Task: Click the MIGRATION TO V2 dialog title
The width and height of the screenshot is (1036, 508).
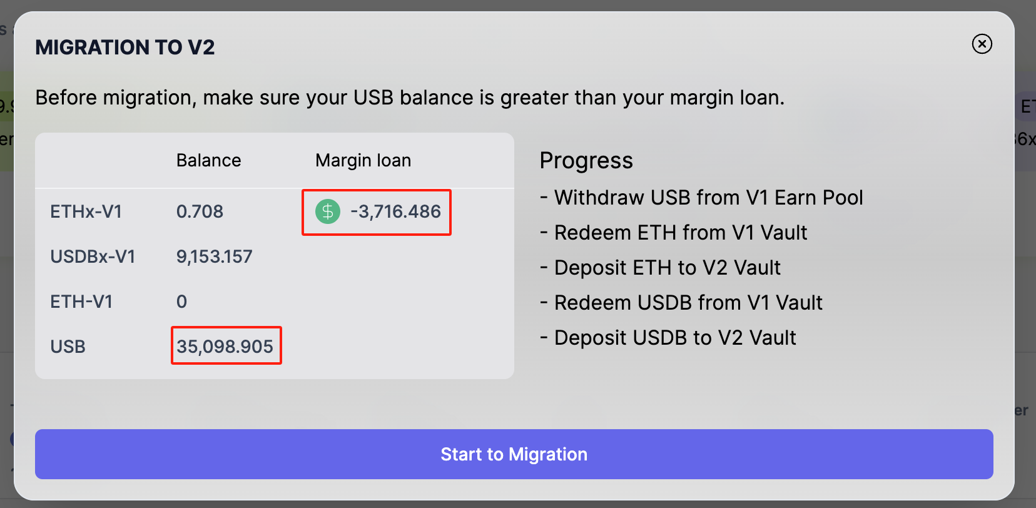Action: pos(125,48)
